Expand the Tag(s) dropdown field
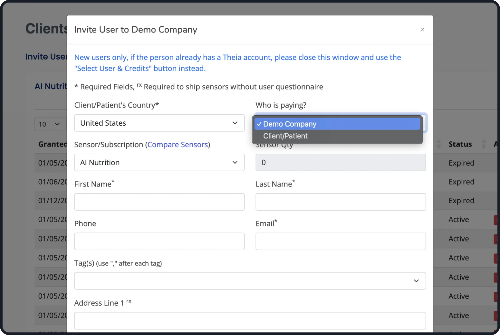 point(250,281)
